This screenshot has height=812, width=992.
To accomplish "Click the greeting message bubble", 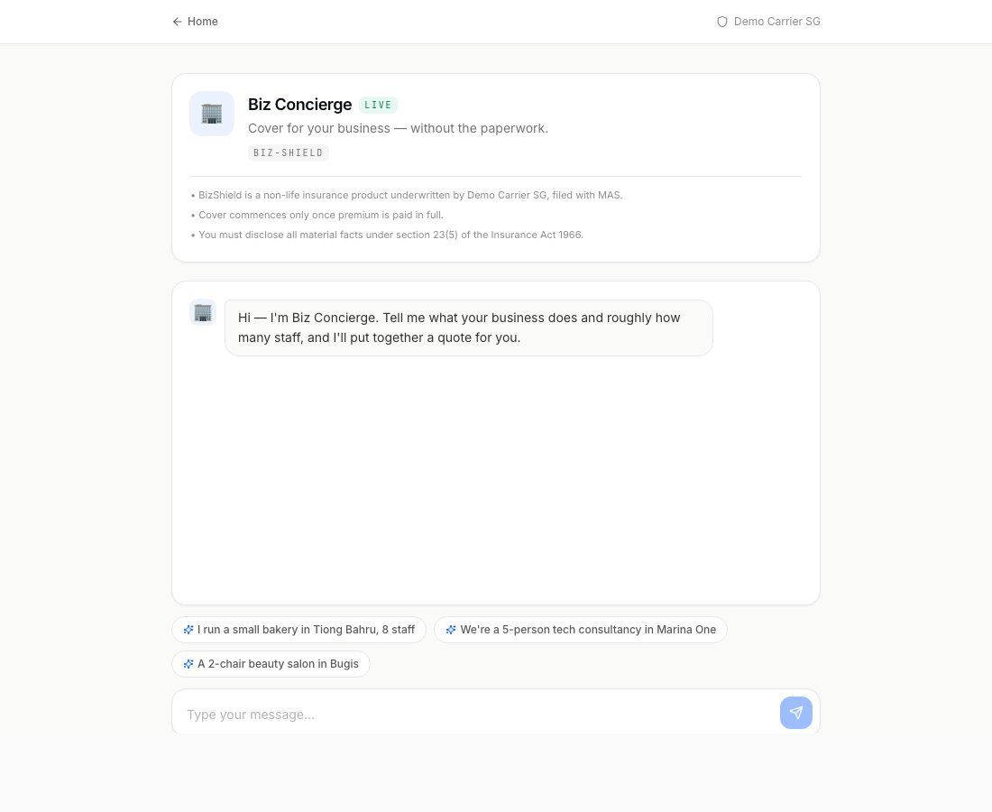I will (468, 328).
